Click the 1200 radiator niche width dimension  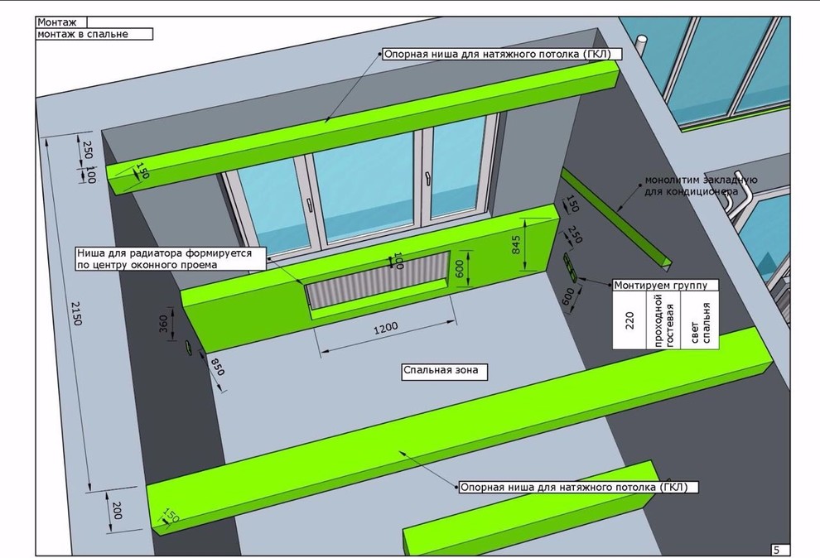pos(385,327)
